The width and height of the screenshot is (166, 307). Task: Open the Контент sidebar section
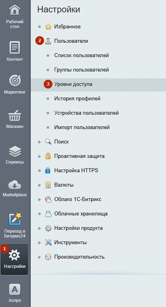pos(15,51)
